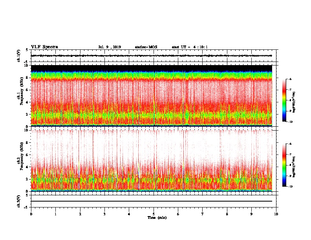
Task: Click the "2" kHz tick on ch.1 spectrogram
Action: tap(27, 115)
